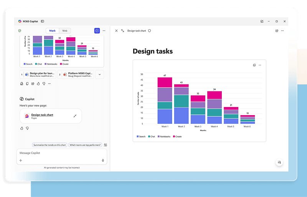This screenshot has height=197, width=307.
Task: Toggle the sidebar panel icon beside M365 Copilot
Action: tap(43, 22)
